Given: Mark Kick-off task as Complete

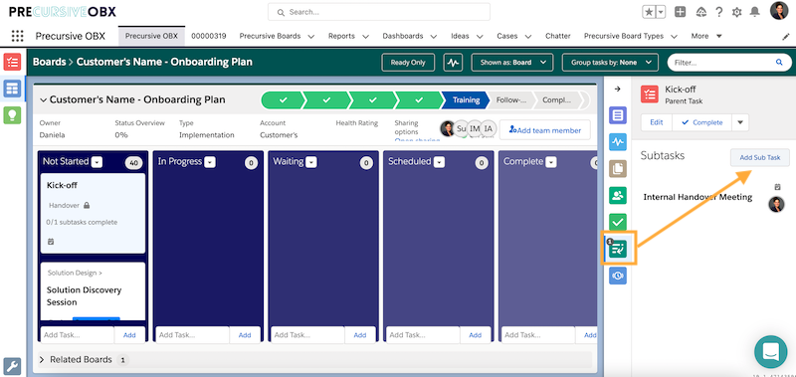Looking at the screenshot, I should 701,122.
